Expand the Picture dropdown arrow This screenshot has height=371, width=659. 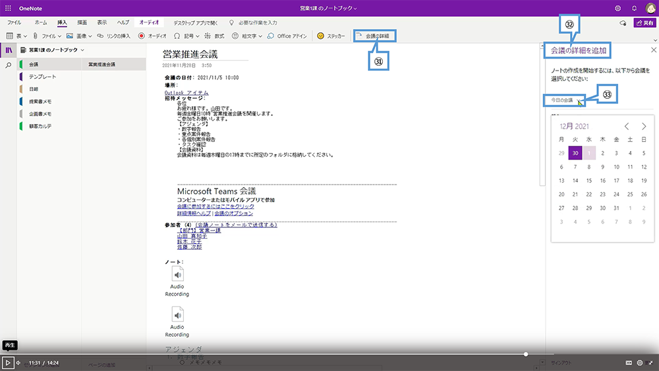[x=90, y=36]
